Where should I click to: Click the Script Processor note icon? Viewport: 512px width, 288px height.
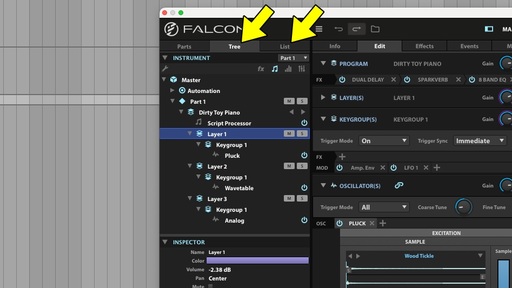[x=198, y=122]
